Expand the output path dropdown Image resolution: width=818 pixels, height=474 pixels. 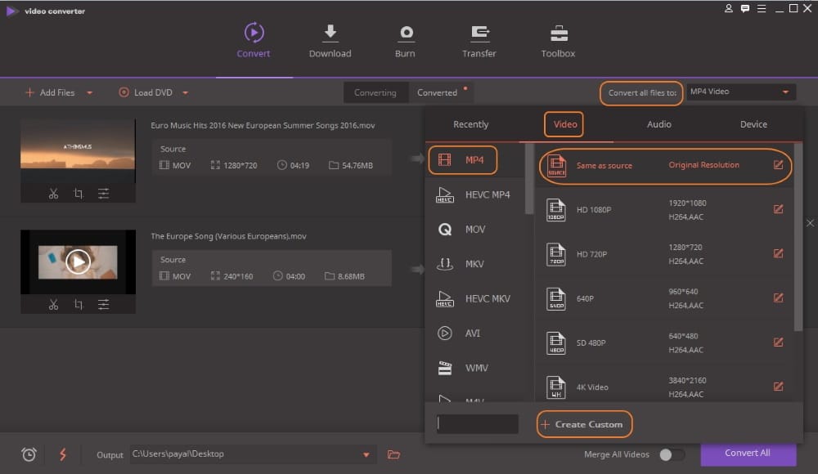click(x=366, y=454)
